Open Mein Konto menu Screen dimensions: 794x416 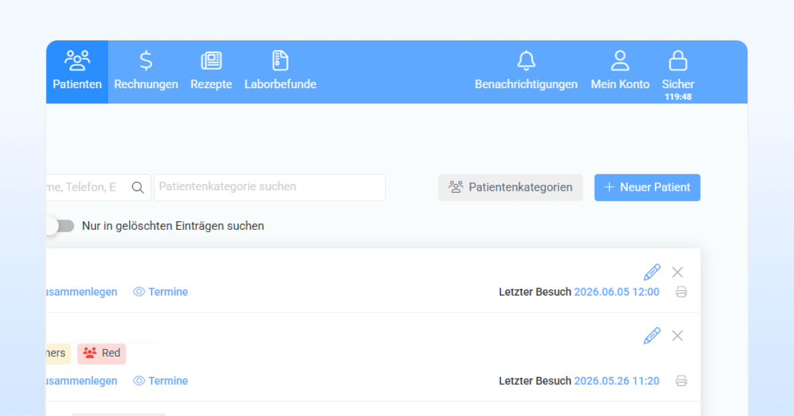pyautogui.click(x=620, y=72)
